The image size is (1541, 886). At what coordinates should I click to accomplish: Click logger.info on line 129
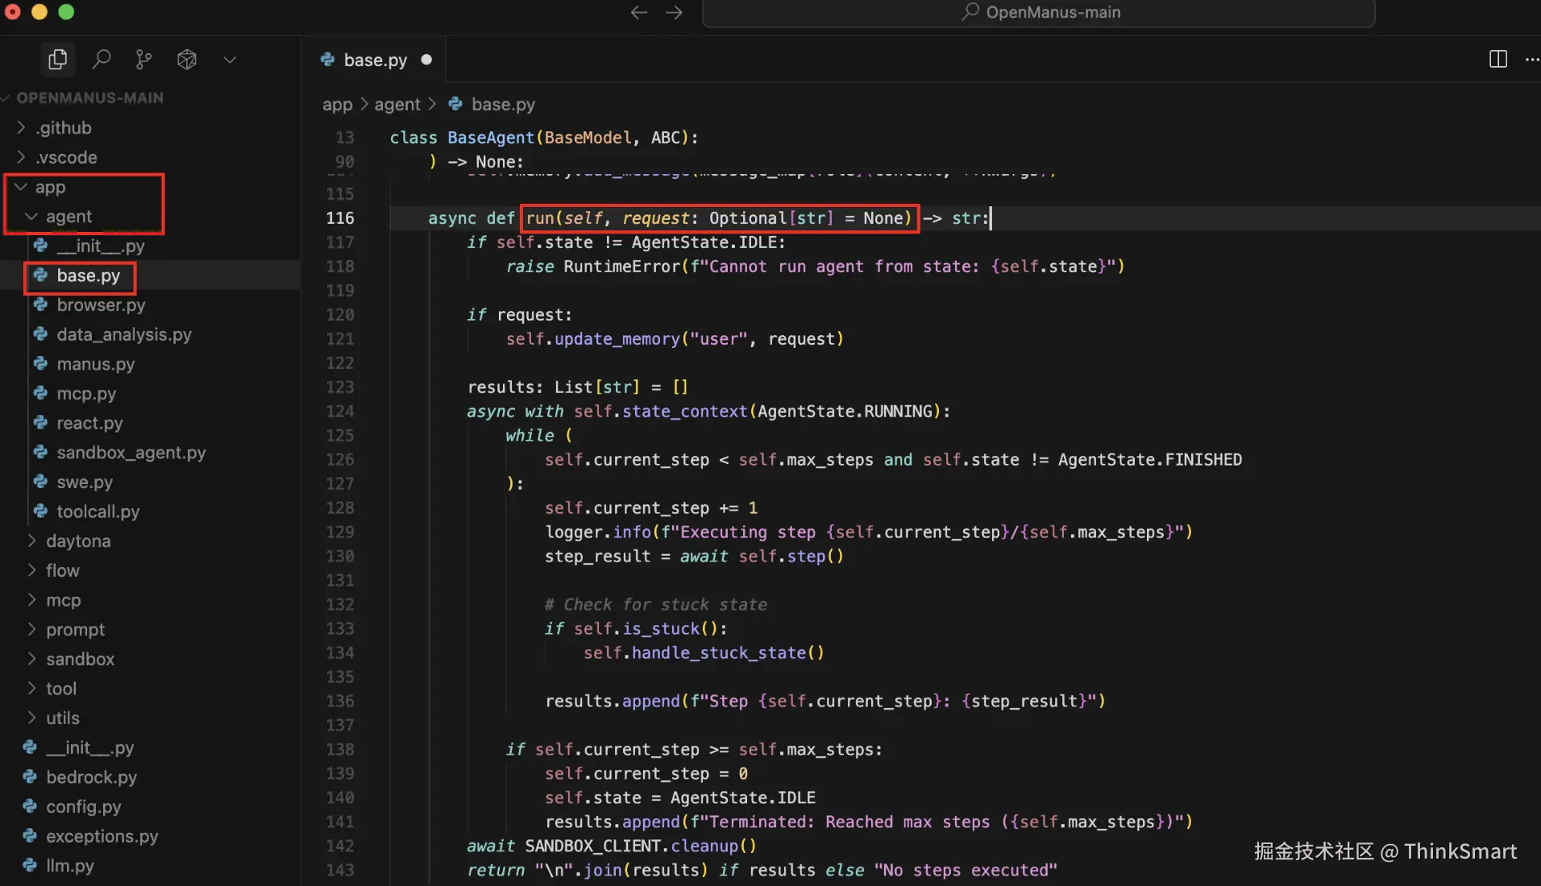pyautogui.click(x=598, y=532)
